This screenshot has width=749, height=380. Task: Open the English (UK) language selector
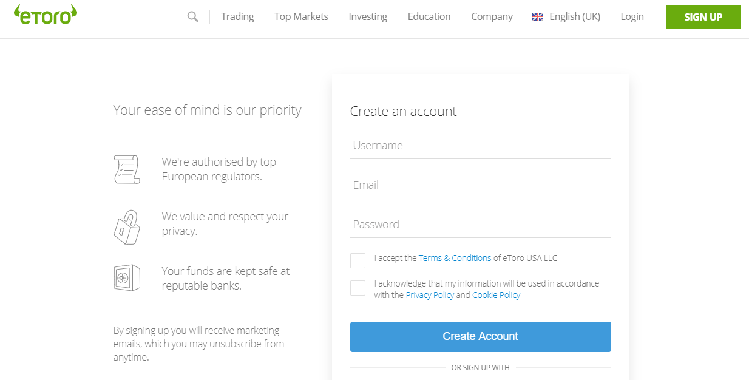coord(566,16)
